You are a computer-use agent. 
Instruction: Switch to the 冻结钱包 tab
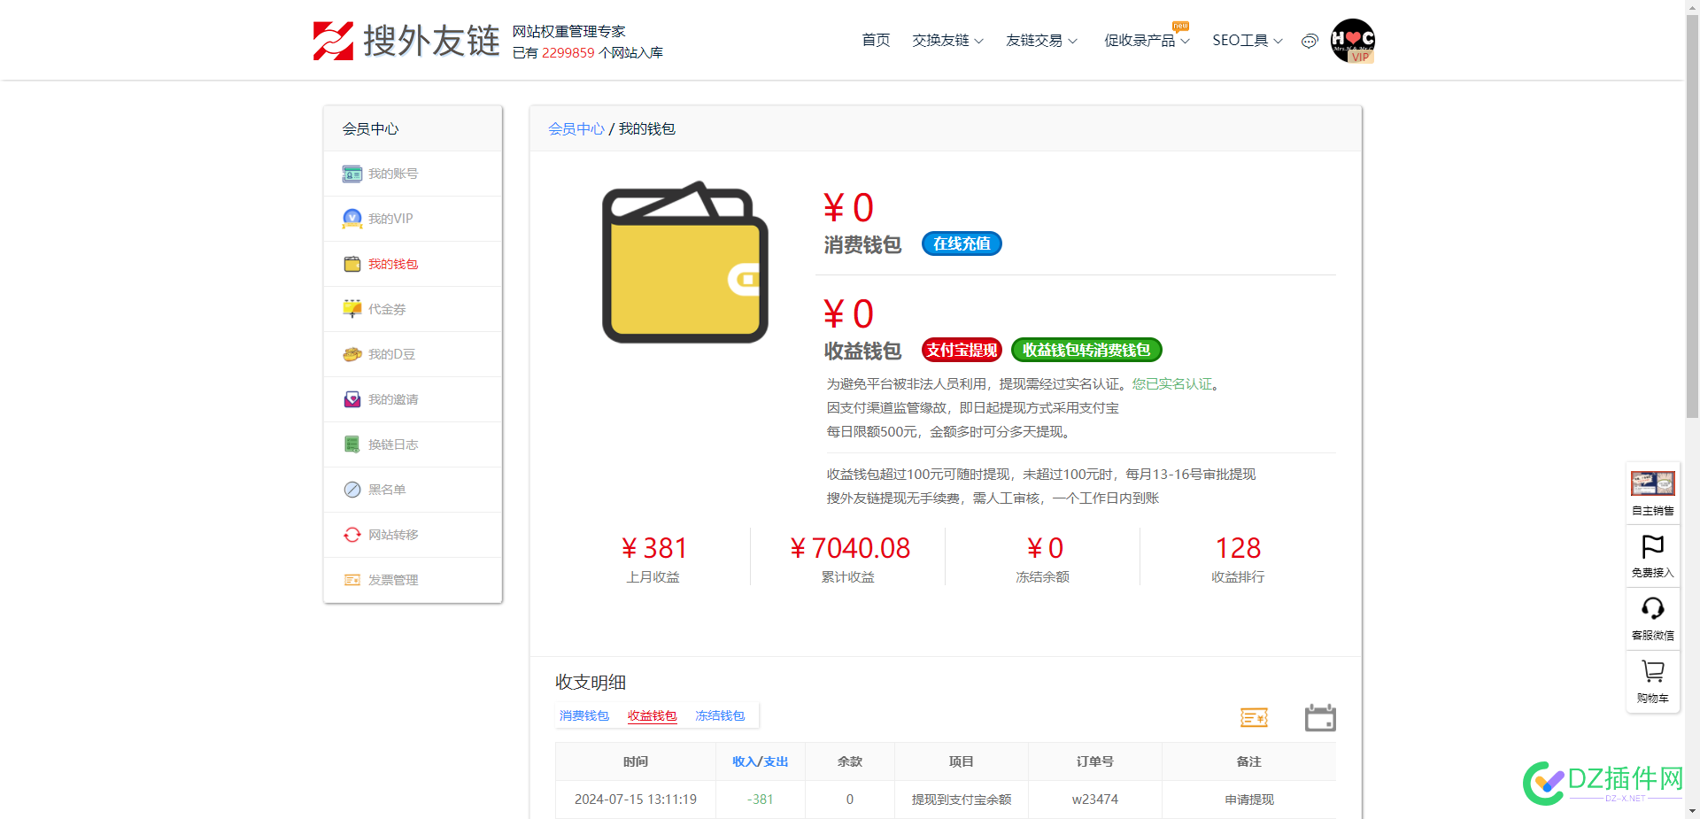pyautogui.click(x=720, y=715)
